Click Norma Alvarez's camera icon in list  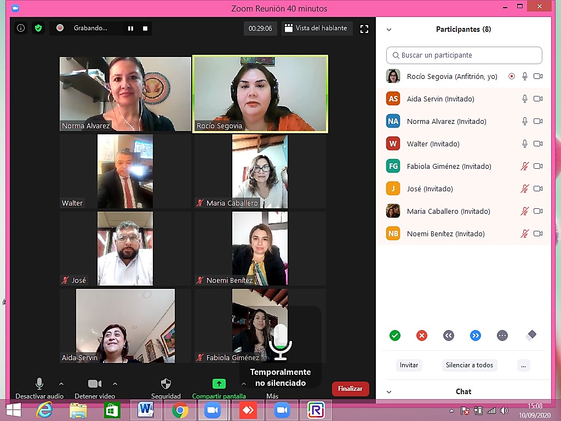click(x=538, y=121)
